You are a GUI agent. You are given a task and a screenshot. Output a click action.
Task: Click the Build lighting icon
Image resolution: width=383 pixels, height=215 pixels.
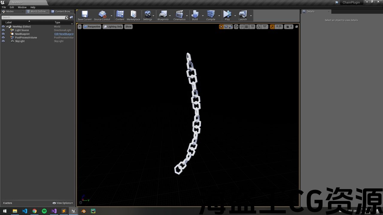pos(195,16)
